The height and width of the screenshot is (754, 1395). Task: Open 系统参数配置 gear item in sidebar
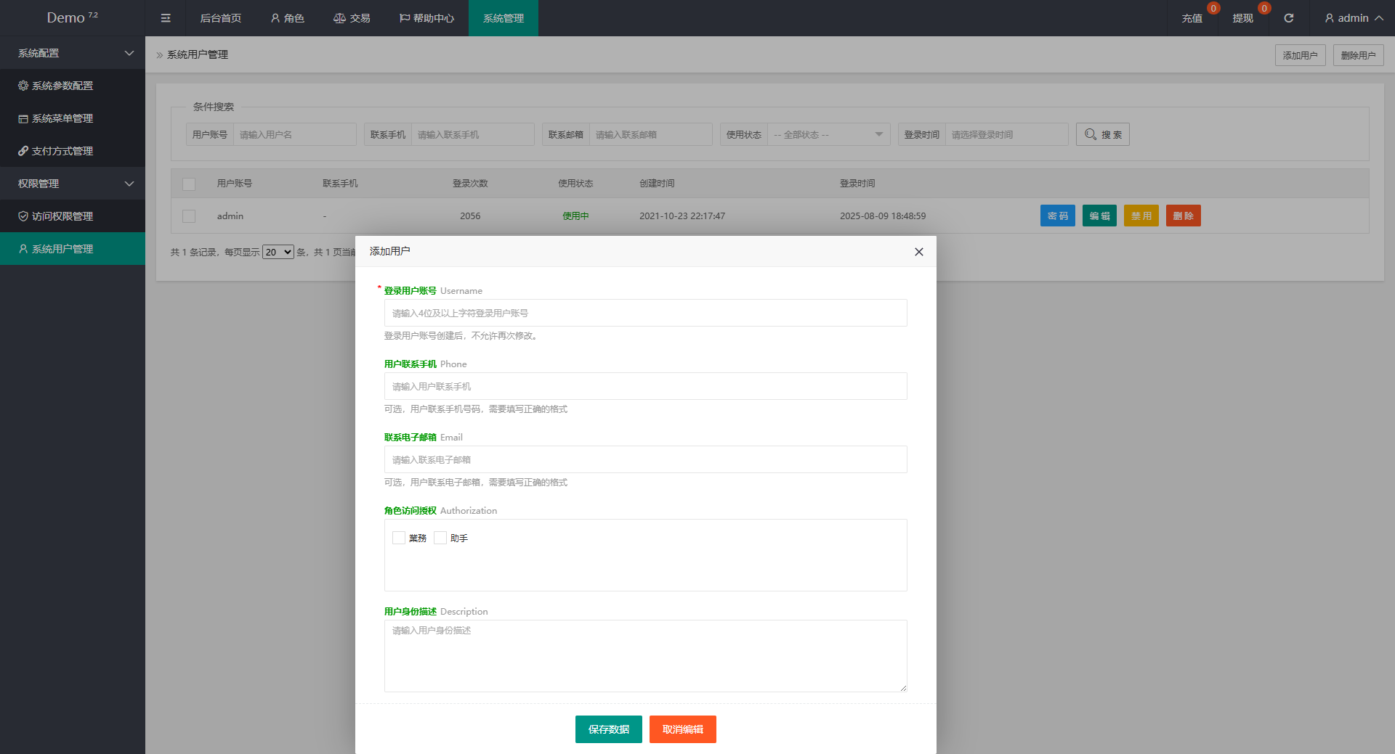62,86
